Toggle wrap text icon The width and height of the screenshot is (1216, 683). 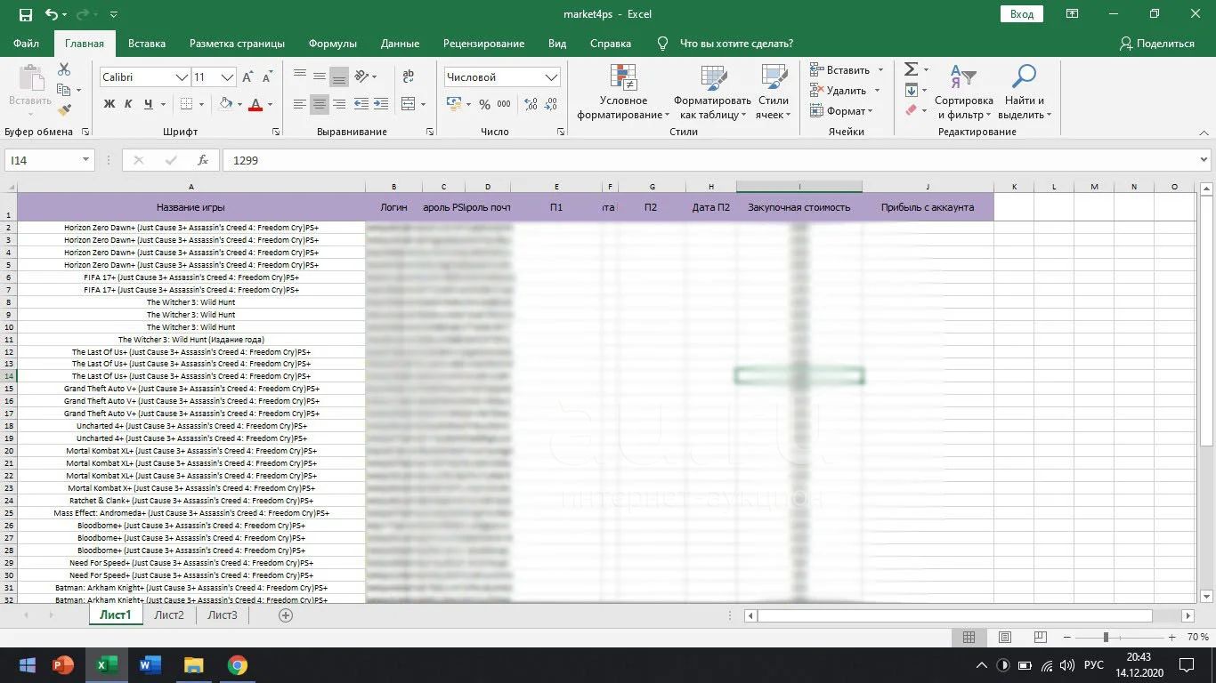409,76
